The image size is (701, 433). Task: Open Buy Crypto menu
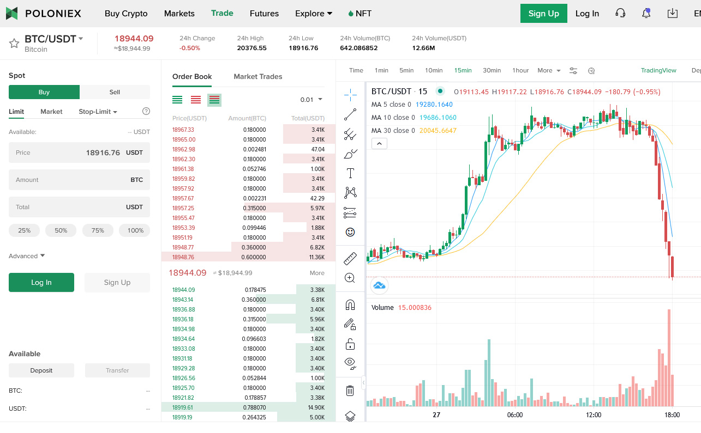pyautogui.click(x=126, y=14)
